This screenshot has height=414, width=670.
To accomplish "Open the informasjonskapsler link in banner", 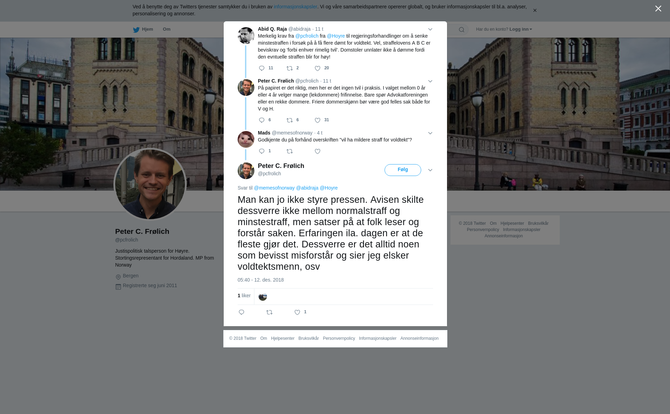I will pos(295,7).
